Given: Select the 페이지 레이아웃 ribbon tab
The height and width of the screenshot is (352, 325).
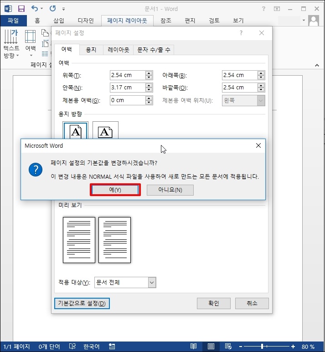Looking at the screenshot, I should [x=127, y=21].
